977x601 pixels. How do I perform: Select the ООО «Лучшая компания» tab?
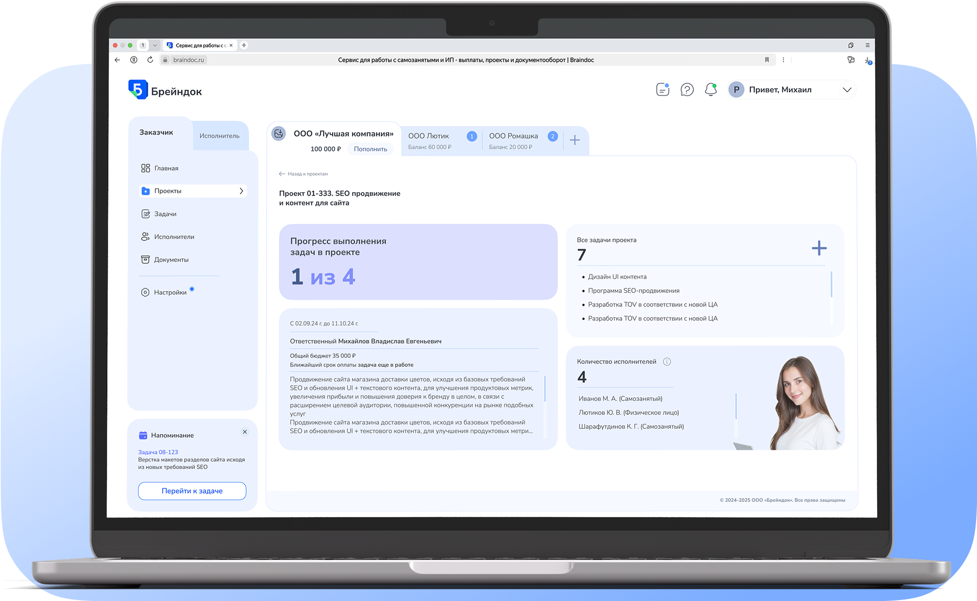(343, 134)
